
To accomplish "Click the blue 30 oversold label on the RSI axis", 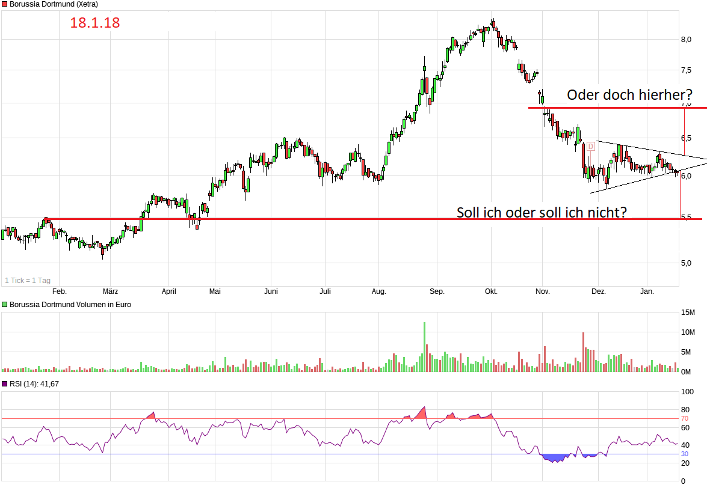I will 685,454.
